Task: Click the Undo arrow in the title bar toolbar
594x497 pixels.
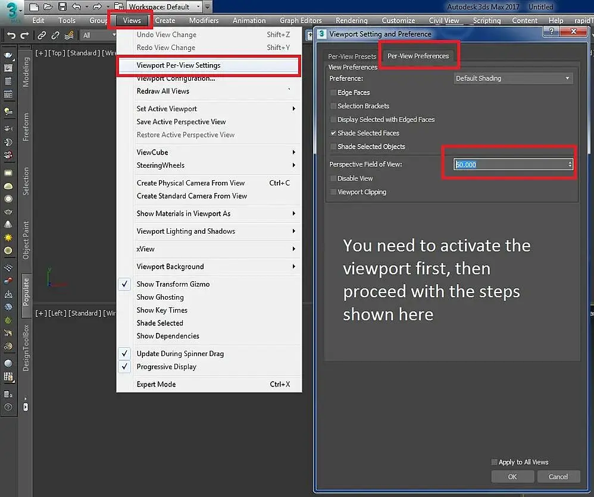Action: (x=77, y=7)
